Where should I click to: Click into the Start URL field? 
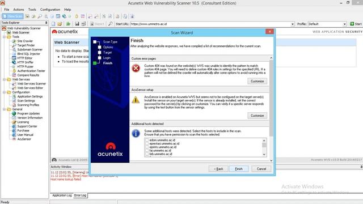pyautogui.click(x=210, y=24)
